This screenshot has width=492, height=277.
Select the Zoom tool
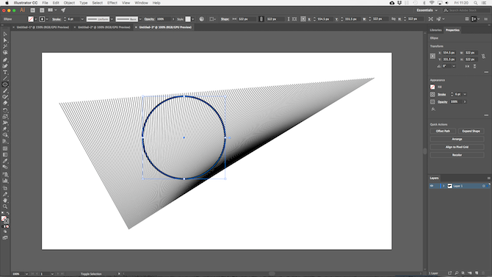coord(5,206)
